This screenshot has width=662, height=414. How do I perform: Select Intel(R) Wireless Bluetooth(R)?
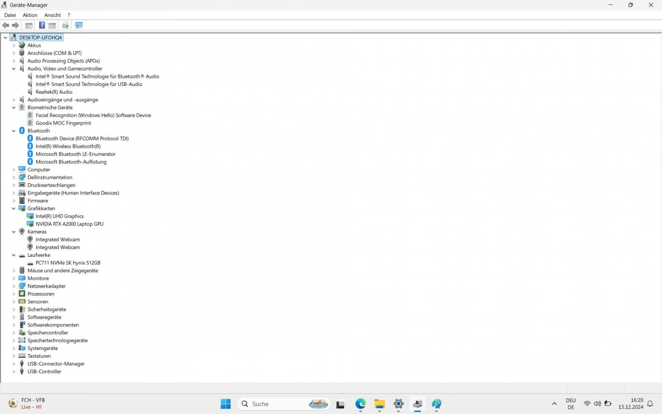click(68, 146)
